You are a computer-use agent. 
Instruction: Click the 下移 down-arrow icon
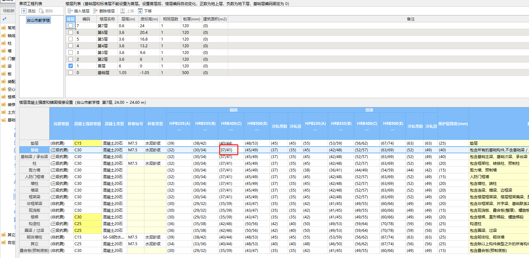pyautogui.click(x=140, y=11)
